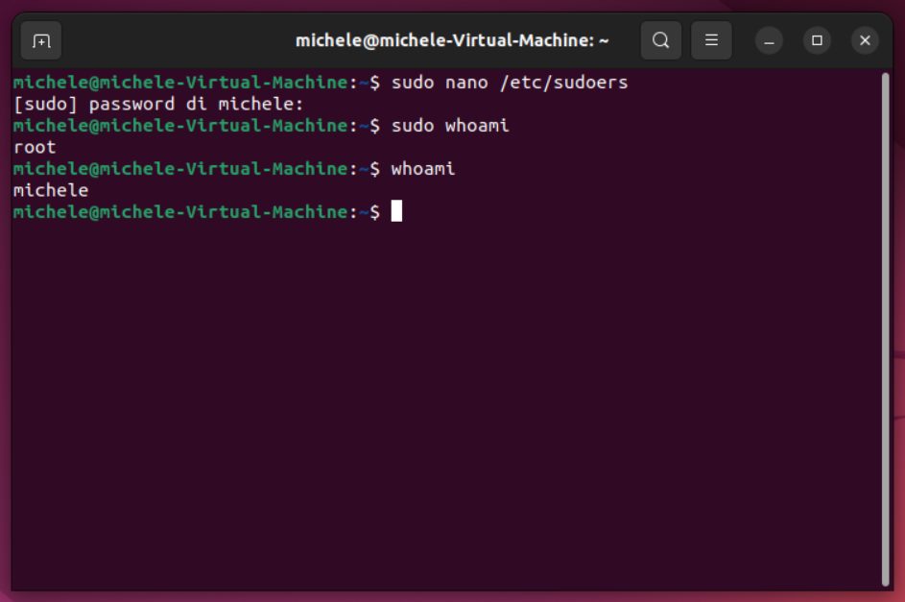
Task: Minimize the terminal window
Action: 769,41
